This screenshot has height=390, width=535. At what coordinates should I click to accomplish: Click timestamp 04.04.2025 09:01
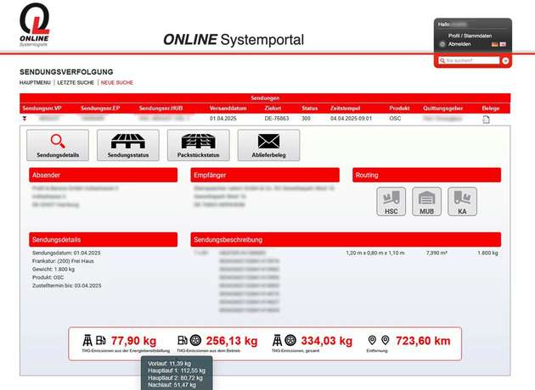coord(351,119)
